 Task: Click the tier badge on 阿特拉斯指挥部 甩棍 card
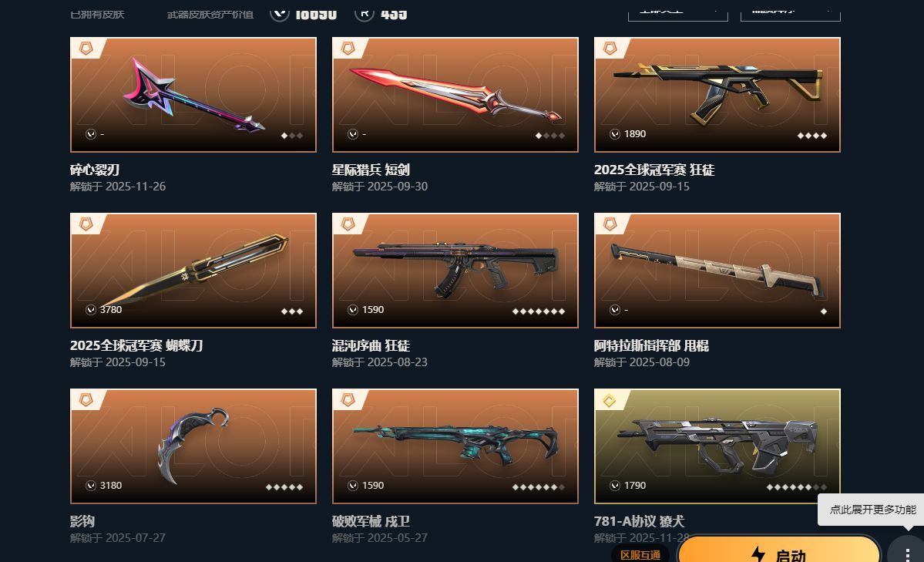(x=610, y=224)
